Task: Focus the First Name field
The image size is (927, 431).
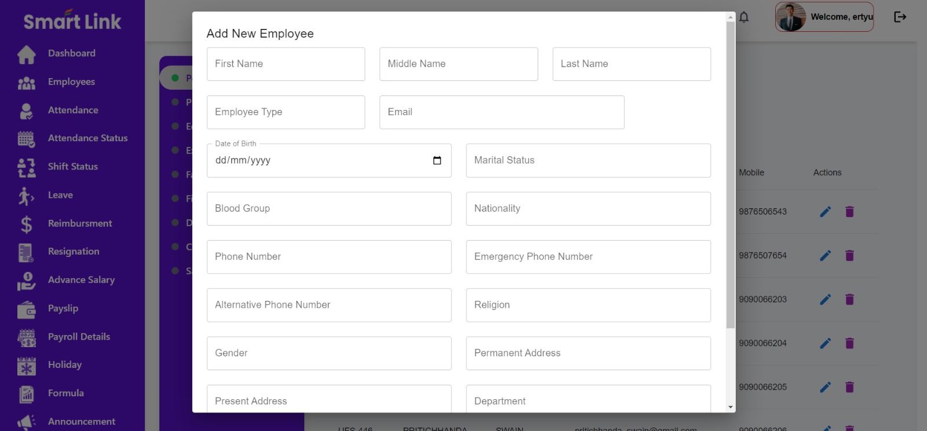Action: (286, 64)
